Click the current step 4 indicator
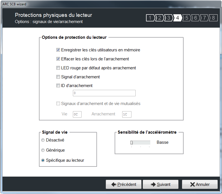222x194 pixels. (177, 18)
